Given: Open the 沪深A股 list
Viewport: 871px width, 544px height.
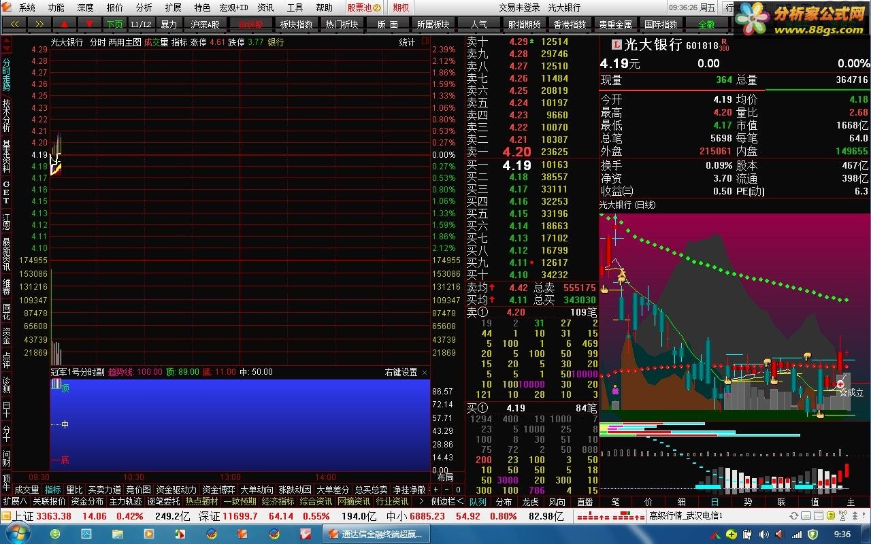Looking at the screenshot, I should click(x=205, y=24).
